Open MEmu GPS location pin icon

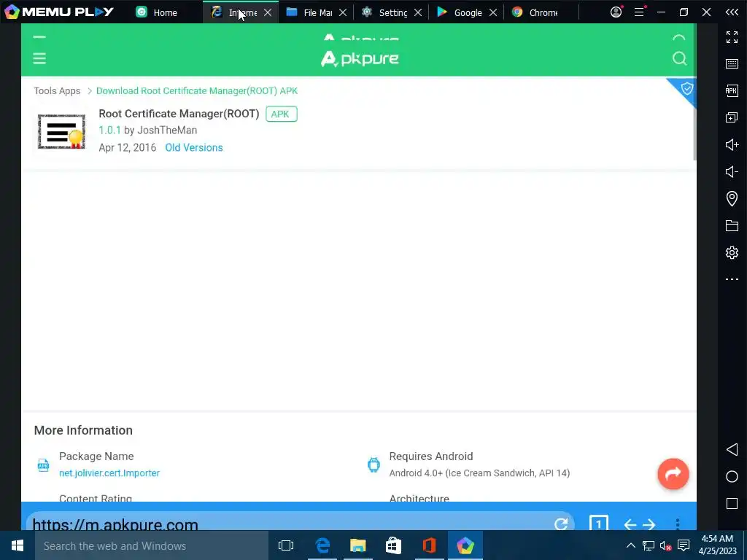click(732, 198)
